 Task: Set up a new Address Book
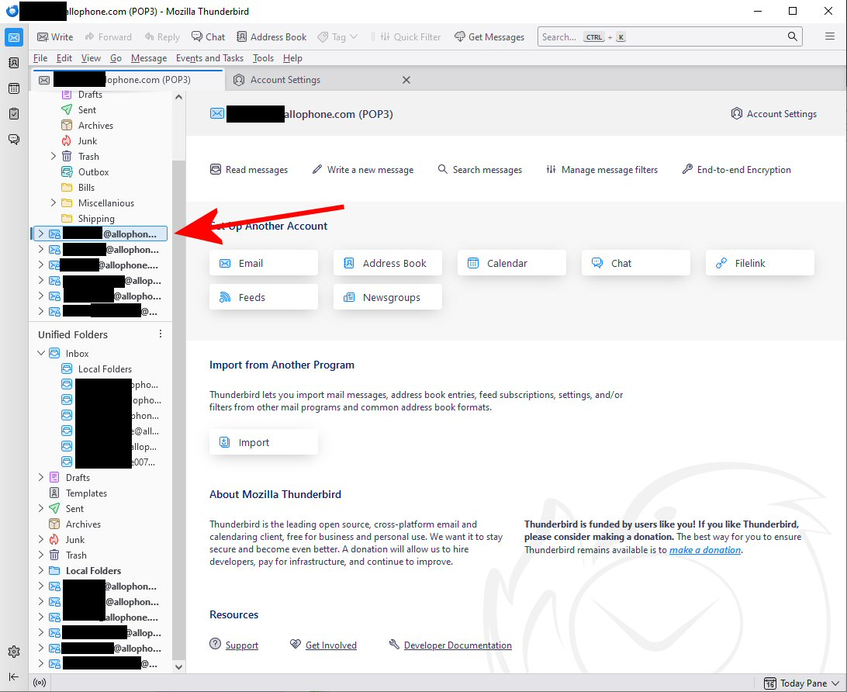[x=388, y=263]
